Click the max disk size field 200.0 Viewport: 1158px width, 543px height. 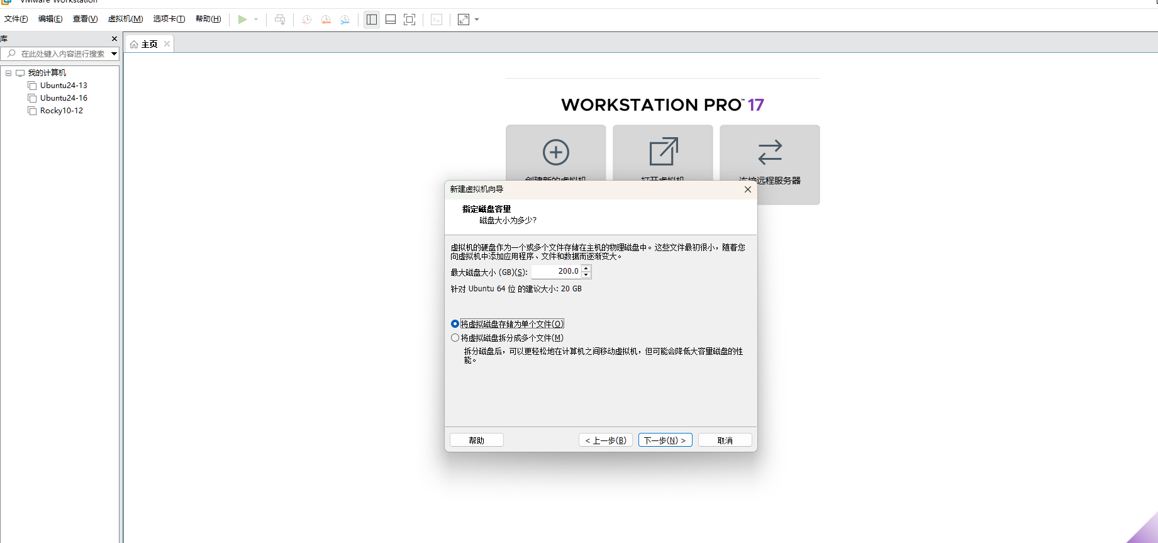(556, 272)
